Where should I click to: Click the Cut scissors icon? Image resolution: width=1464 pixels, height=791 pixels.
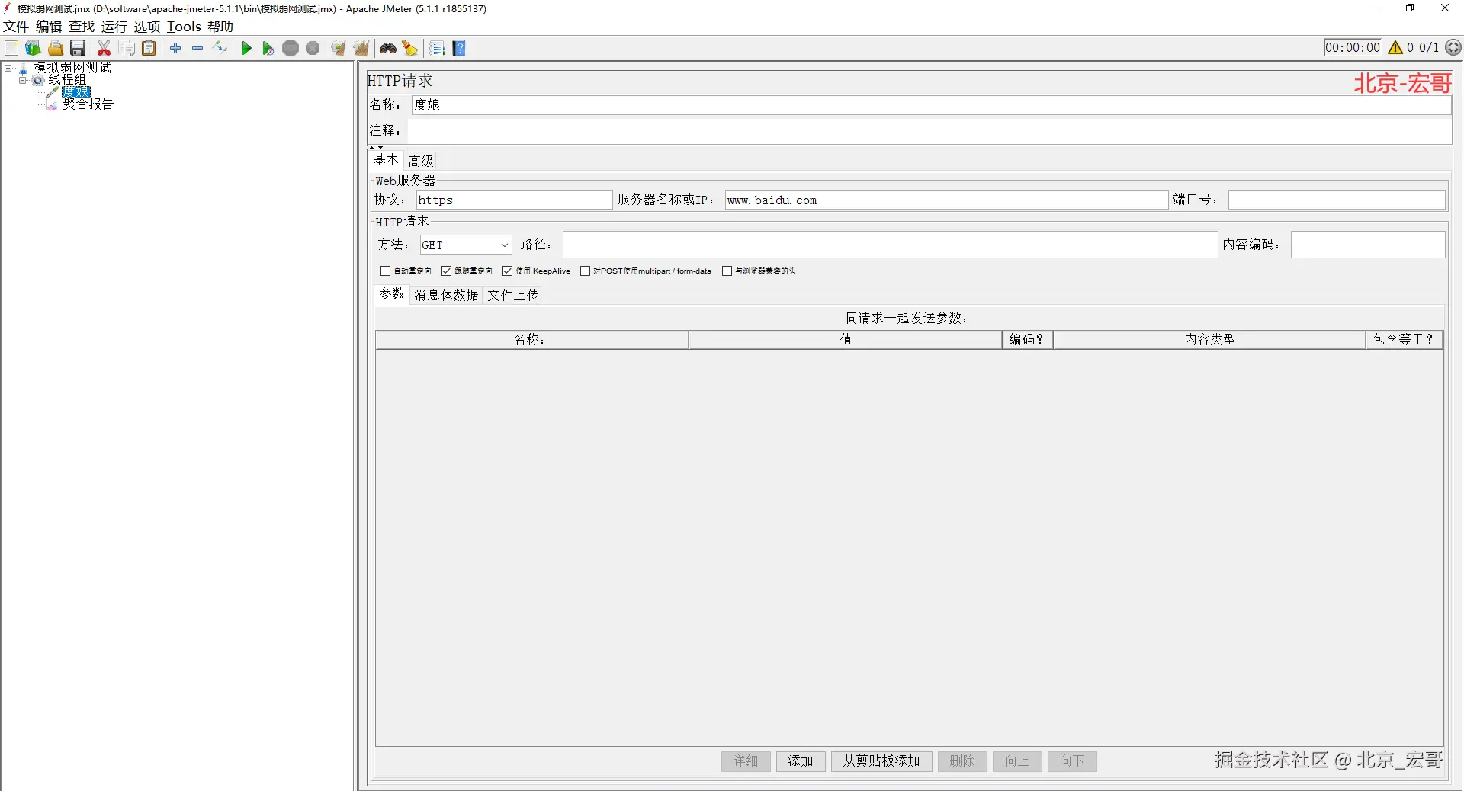[x=104, y=48]
